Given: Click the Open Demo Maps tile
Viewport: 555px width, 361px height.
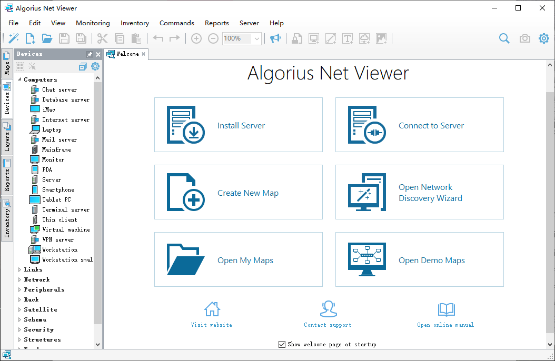Looking at the screenshot, I should click(x=420, y=259).
